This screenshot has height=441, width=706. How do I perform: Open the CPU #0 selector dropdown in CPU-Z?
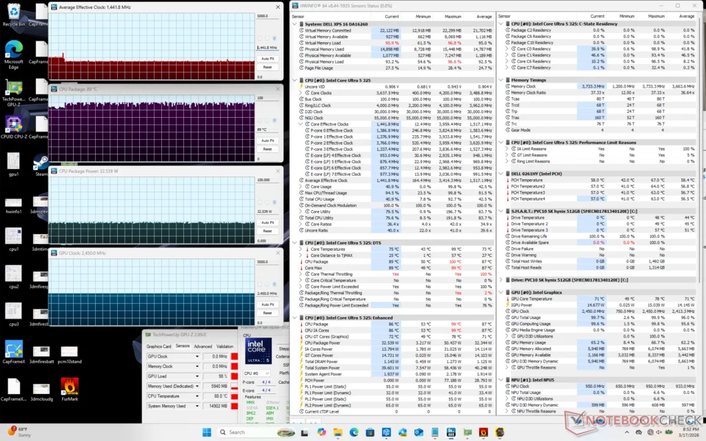coord(266,373)
